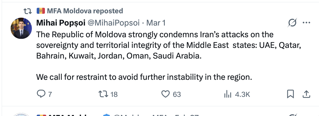Click the small repost icon above the tweet
319x116 pixels.
pyautogui.click(x=27, y=11)
